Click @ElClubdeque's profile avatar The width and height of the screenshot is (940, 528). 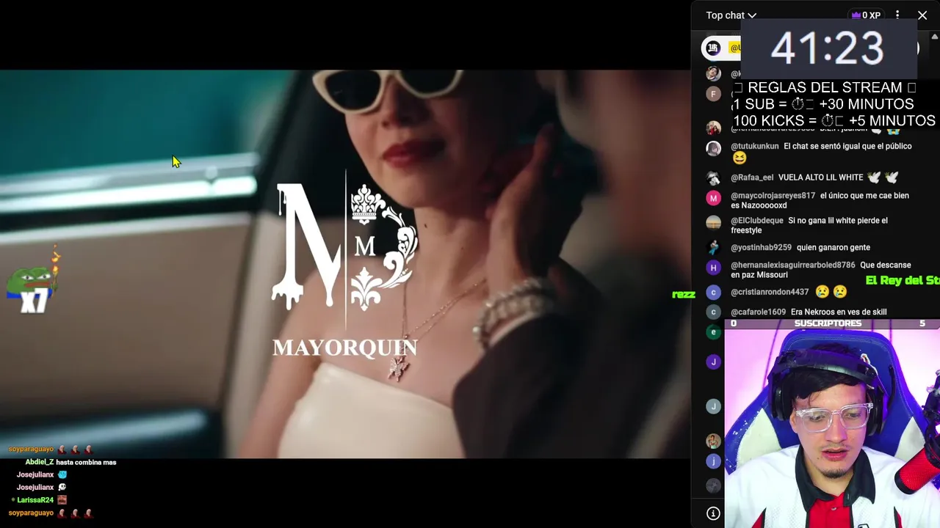tap(713, 223)
